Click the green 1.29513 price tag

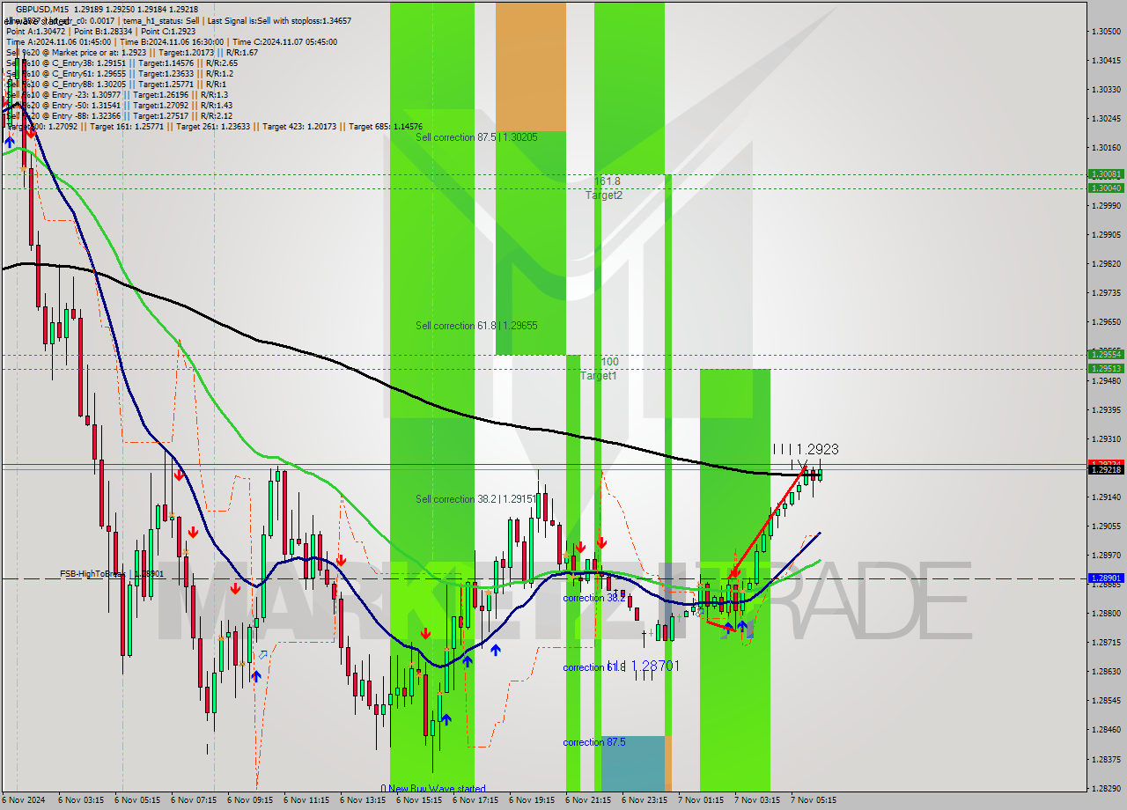(x=1106, y=369)
